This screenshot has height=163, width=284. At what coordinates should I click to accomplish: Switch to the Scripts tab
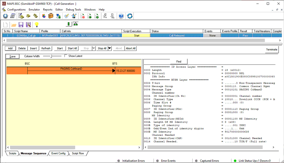pyautogui.click(x=12, y=153)
